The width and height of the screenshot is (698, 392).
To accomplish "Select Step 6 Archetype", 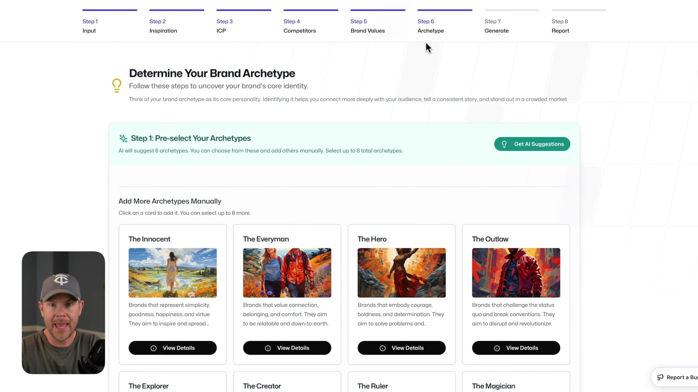I will tap(445, 23).
